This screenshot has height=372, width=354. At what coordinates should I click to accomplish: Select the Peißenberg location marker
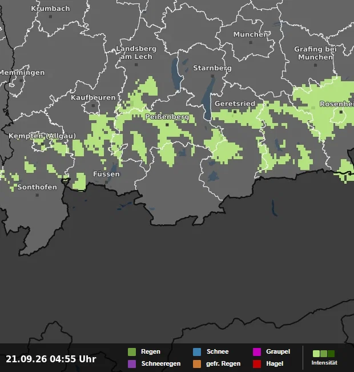click(167, 125)
